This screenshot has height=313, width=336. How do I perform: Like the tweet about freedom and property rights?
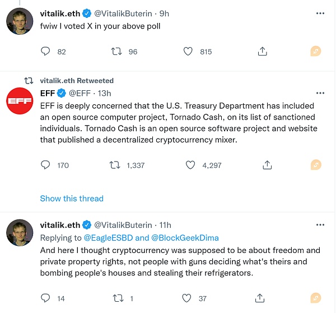(x=189, y=298)
